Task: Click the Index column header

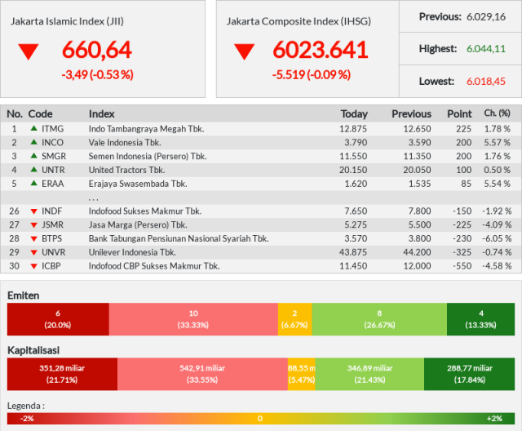Action: pos(101,114)
